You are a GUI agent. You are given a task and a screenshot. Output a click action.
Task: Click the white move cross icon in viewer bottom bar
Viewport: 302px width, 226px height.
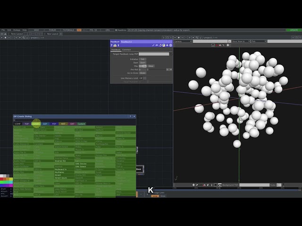point(193,185)
